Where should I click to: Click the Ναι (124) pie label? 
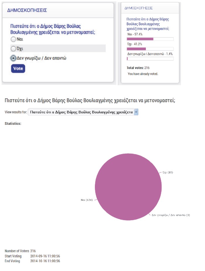[87, 200]
